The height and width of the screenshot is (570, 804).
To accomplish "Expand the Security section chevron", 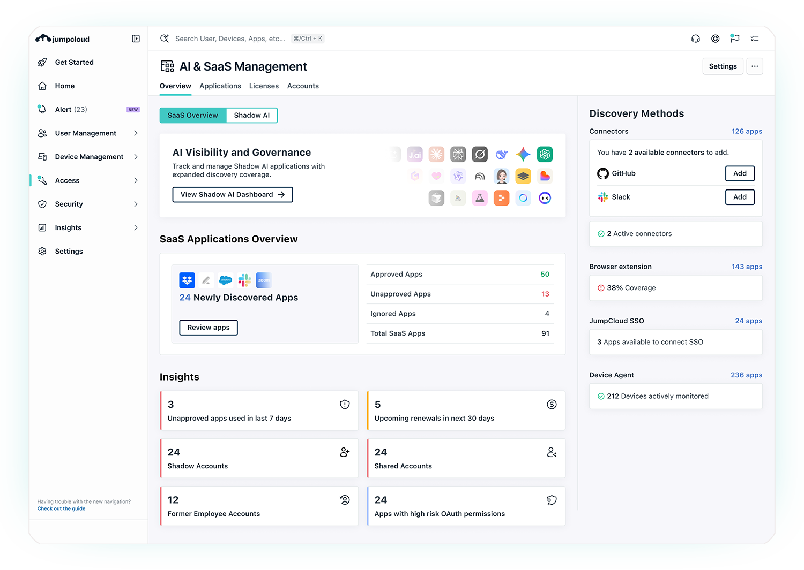I will (136, 204).
